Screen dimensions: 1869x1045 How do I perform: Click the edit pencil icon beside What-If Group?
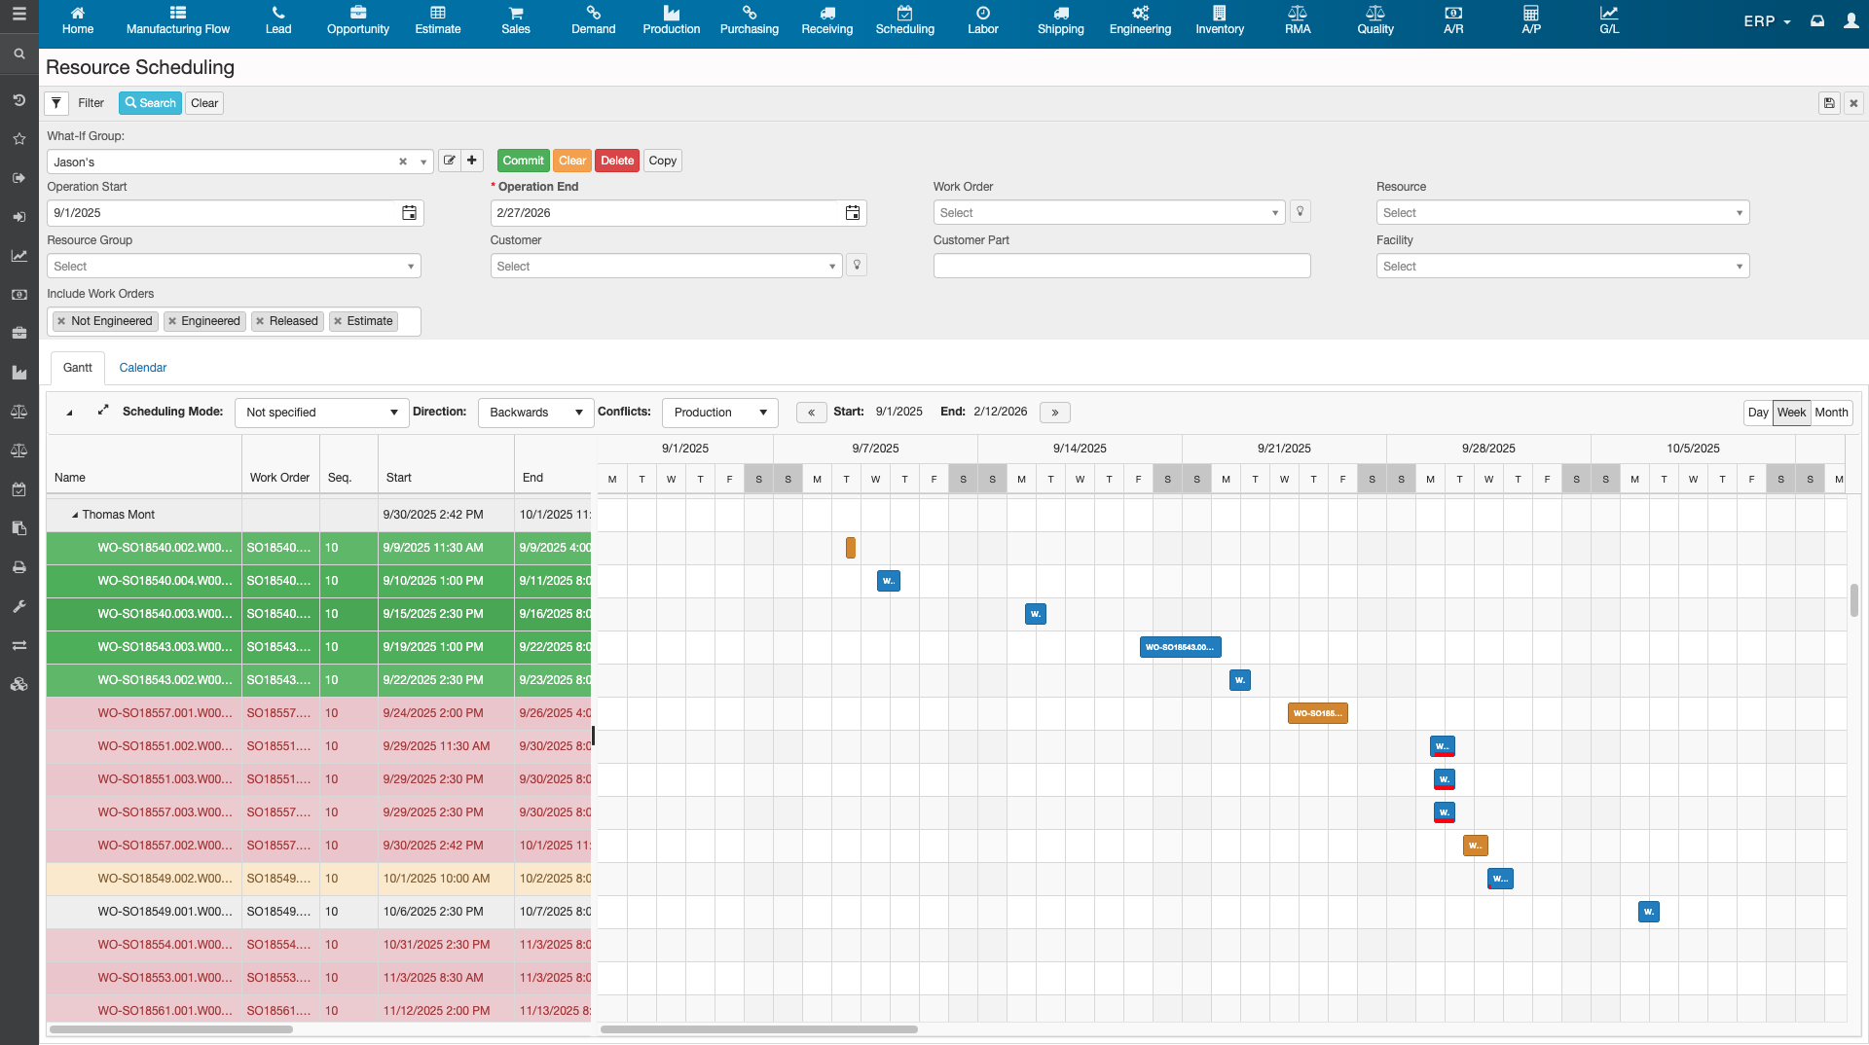[449, 161]
